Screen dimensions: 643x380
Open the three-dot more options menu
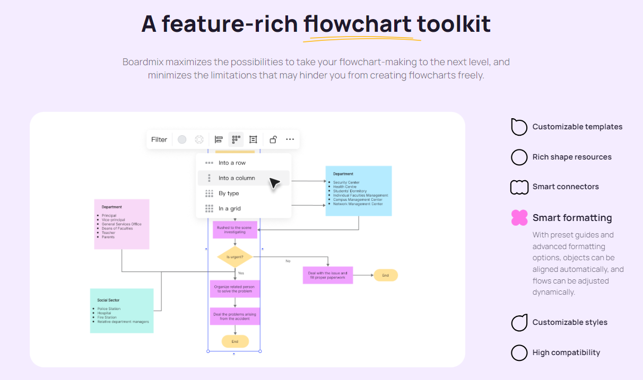point(290,139)
